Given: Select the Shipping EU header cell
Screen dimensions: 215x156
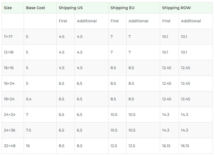Looking at the screenshot, I should (x=122, y=8).
